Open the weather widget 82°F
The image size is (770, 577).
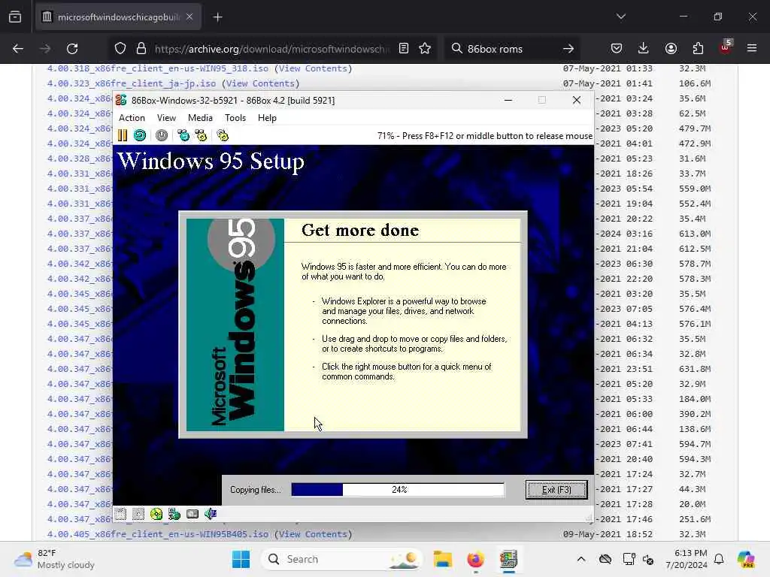[54, 559]
